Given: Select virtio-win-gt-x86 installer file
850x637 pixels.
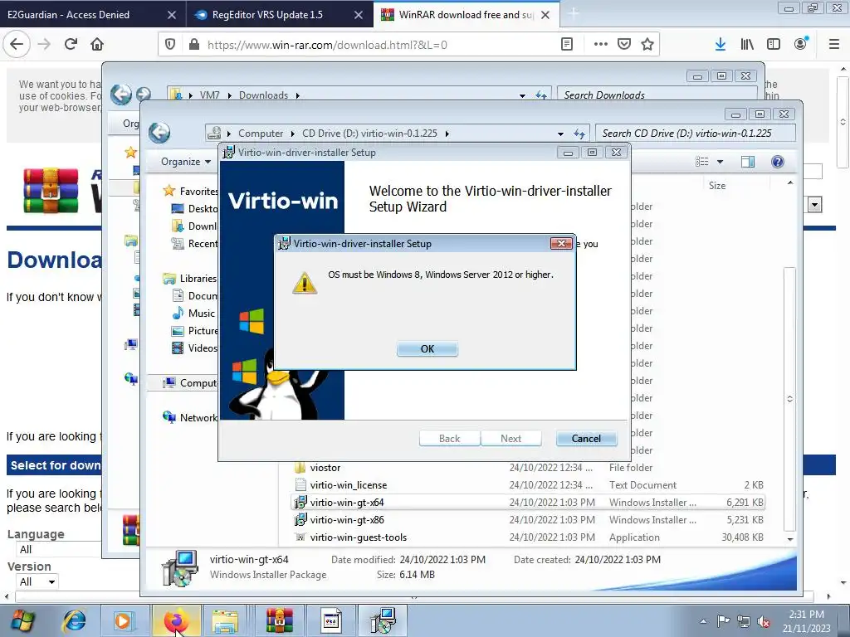Looking at the screenshot, I should pyautogui.click(x=347, y=520).
